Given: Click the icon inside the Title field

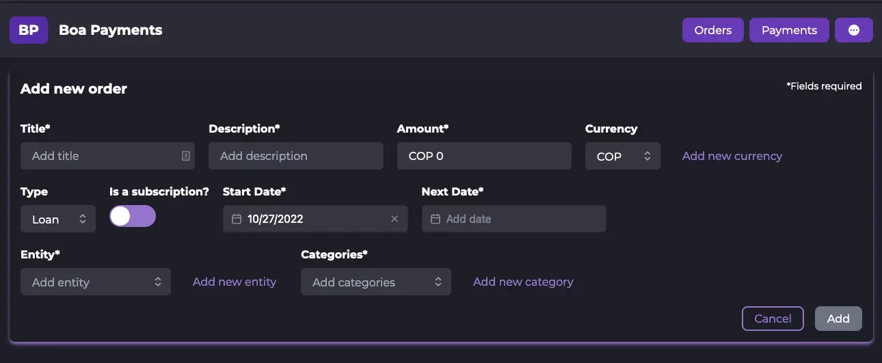Looking at the screenshot, I should [186, 156].
